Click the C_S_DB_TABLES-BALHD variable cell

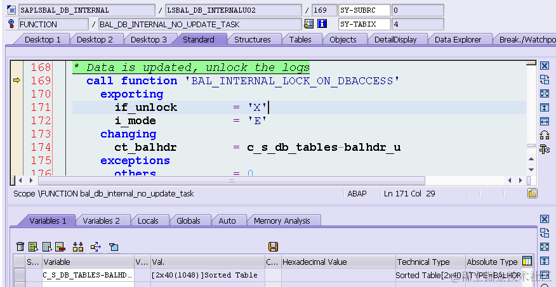(x=88, y=275)
